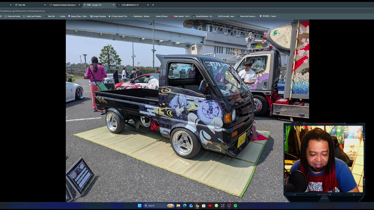Open the uTorrent taskbar icon
Image resolution: width=374 pixels, height=210 pixels.
(x=216, y=206)
